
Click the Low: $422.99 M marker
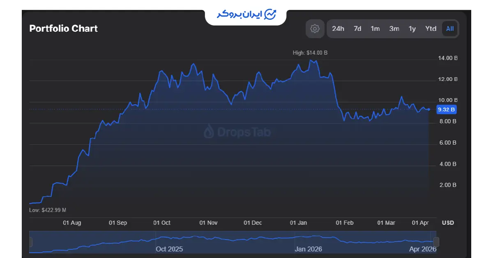click(x=48, y=210)
